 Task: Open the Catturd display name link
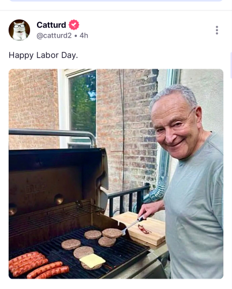(x=51, y=25)
